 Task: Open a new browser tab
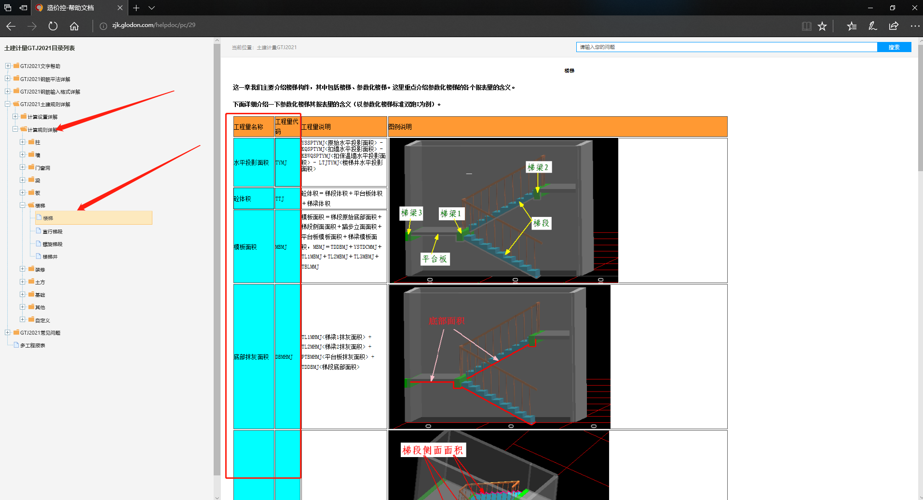136,8
